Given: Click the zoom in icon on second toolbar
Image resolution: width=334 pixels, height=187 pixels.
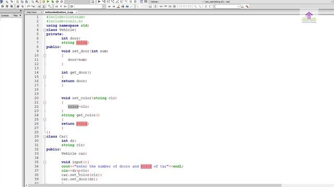Looking at the screenshot, I should point(195,6).
